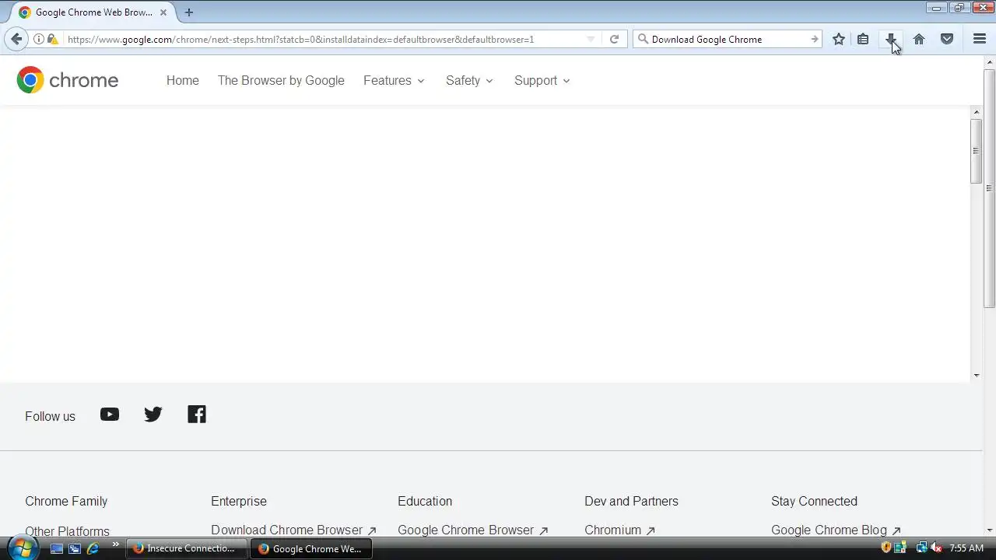This screenshot has height=560, width=996.
Task: Click Show Desktop quick launch icon
Action: pyautogui.click(x=57, y=548)
